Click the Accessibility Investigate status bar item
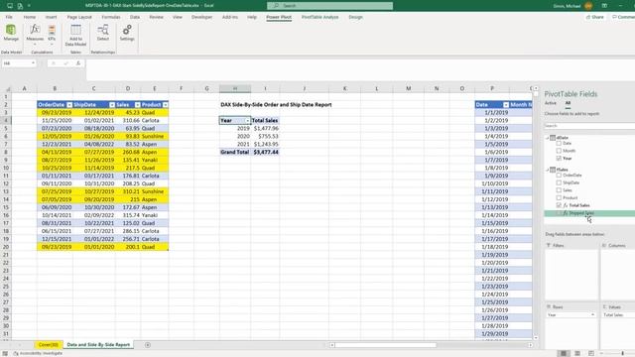Viewport: 635px width, 357px height. 38,353
